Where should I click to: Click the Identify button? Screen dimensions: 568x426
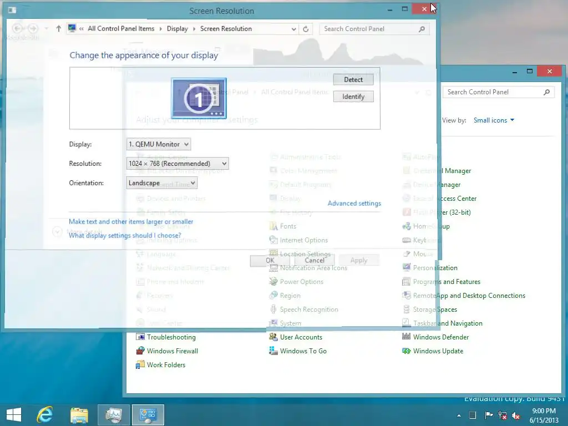(x=353, y=97)
